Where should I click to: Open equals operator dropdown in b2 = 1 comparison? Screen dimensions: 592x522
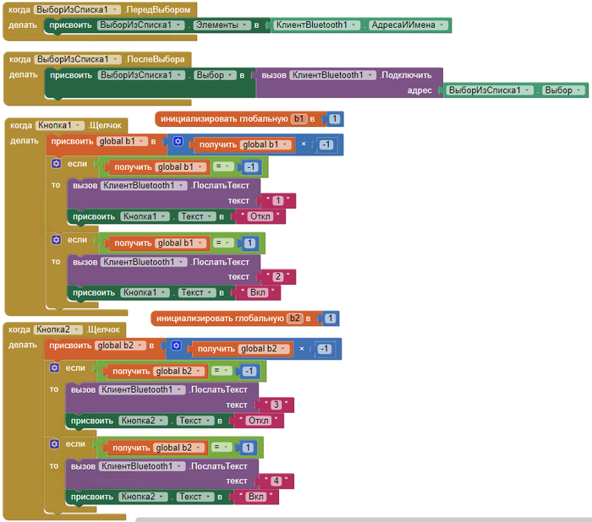(x=222, y=447)
